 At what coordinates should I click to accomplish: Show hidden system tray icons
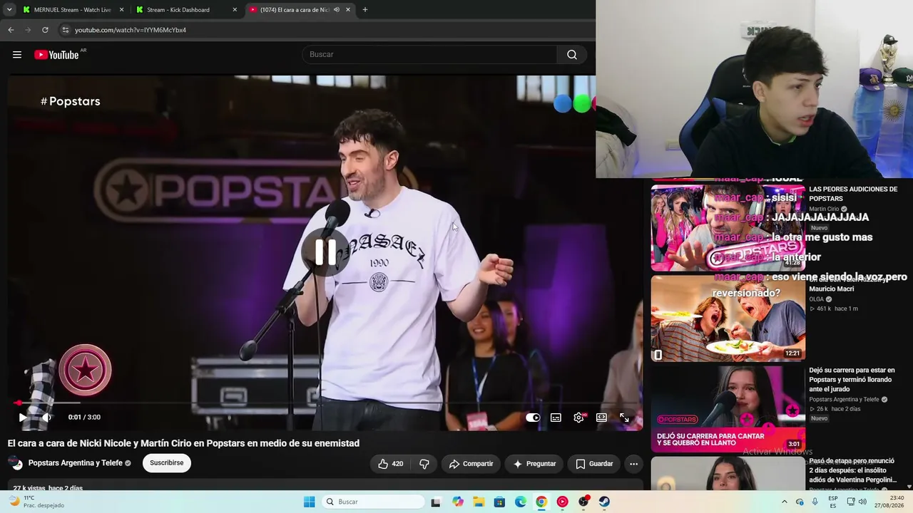click(x=784, y=502)
